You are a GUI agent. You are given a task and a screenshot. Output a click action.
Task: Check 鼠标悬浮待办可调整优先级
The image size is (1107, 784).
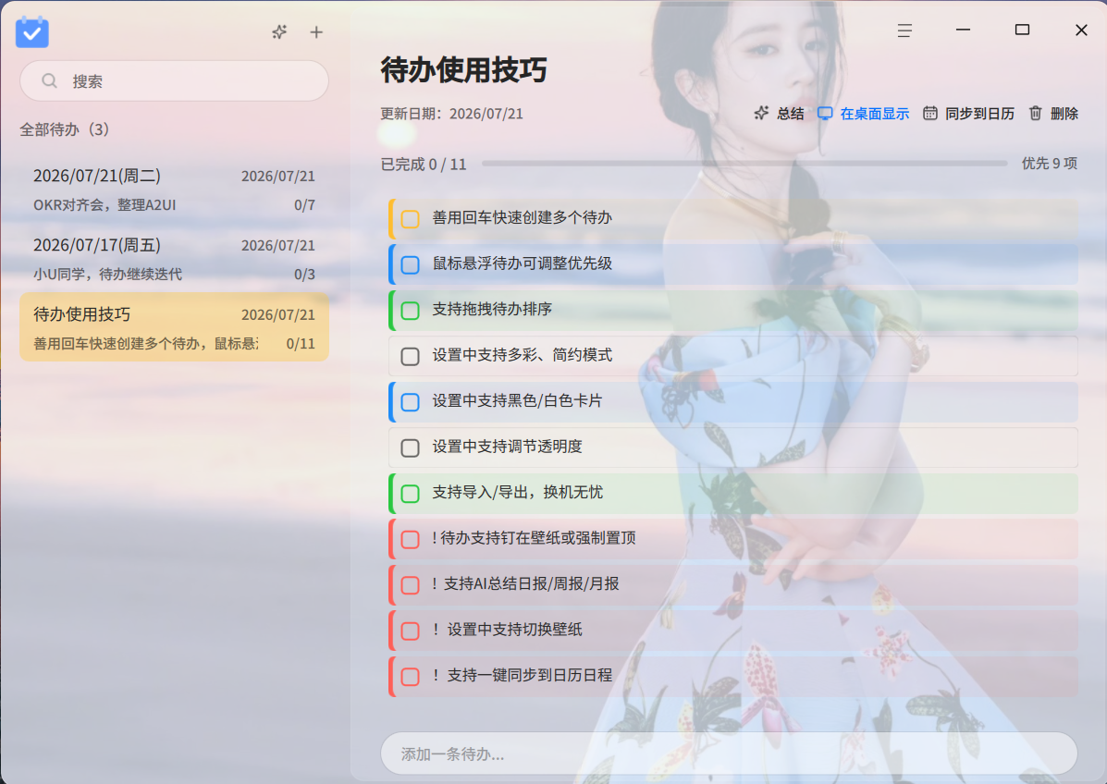coord(411,264)
